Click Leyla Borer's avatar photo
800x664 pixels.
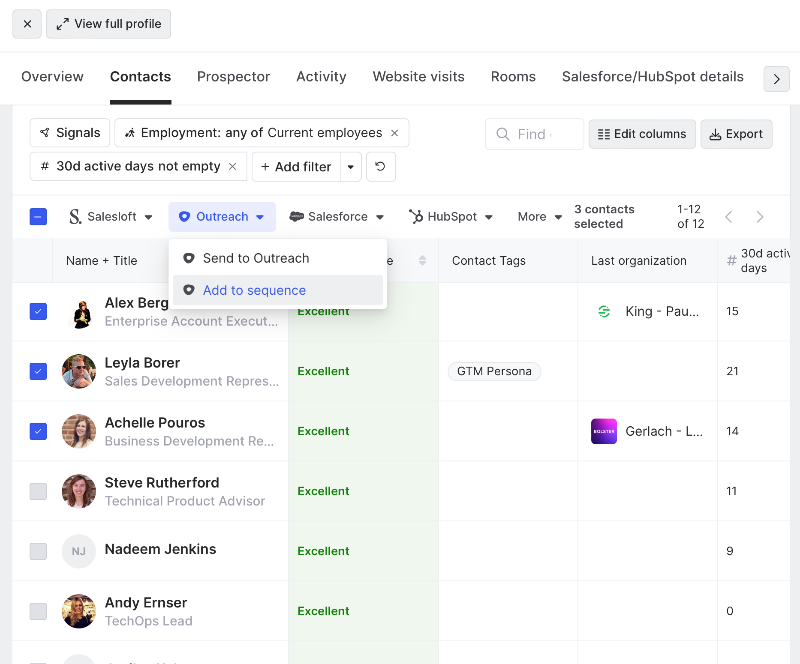tap(79, 371)
